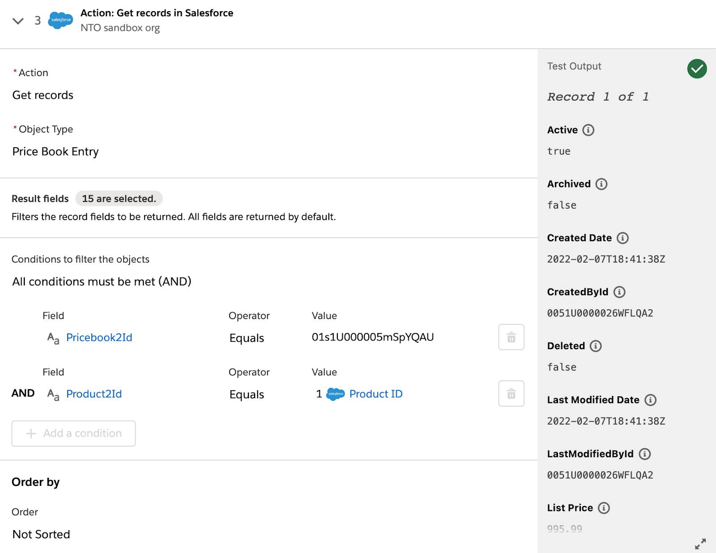Click the 'Add a condition' button
The image size is (716, 553).
coord(73,433)
